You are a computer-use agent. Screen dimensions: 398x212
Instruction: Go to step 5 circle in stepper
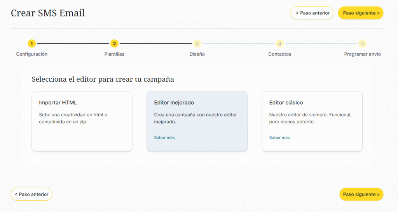(x=362, y=44)
